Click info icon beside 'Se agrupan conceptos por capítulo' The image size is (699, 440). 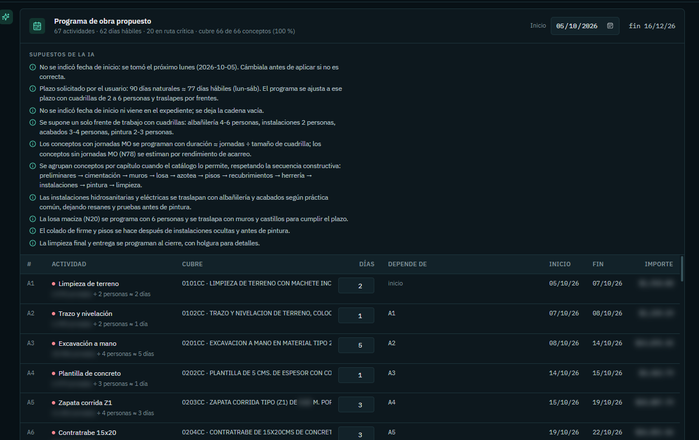click(x=32, y=166)
